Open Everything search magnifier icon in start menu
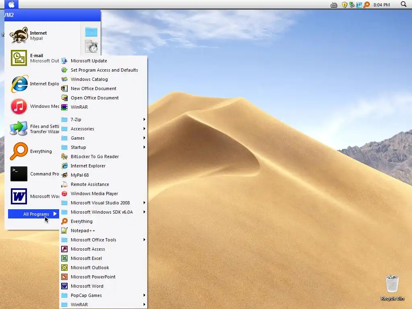The height and width of the screenshot is (309, 412). click(19, 151)
